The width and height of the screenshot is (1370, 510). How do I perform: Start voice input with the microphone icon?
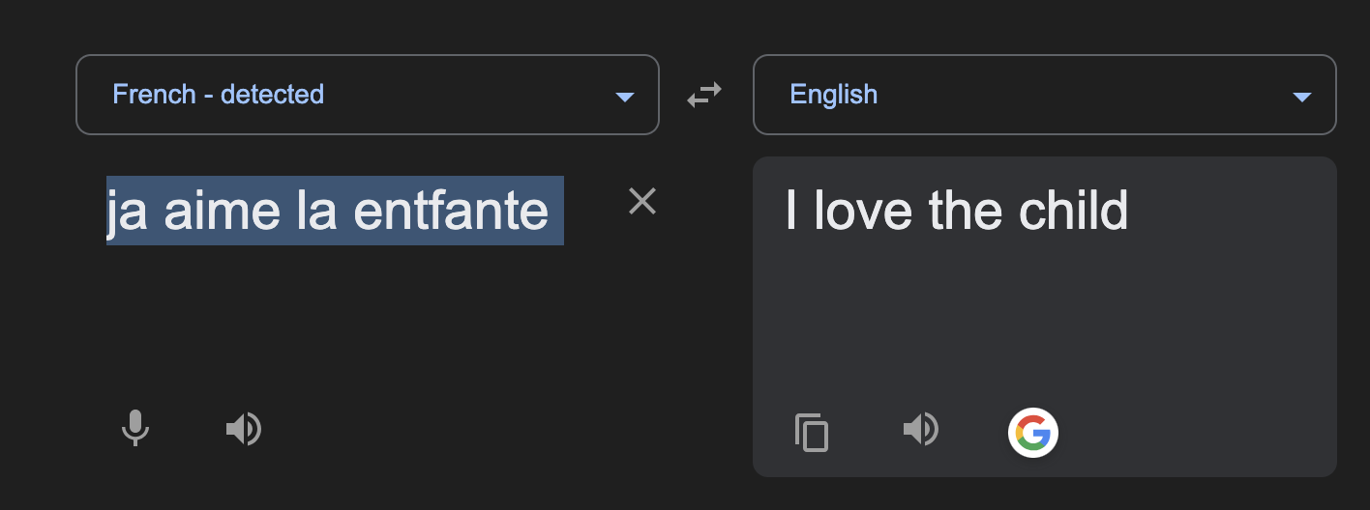[x=135, y=428]
